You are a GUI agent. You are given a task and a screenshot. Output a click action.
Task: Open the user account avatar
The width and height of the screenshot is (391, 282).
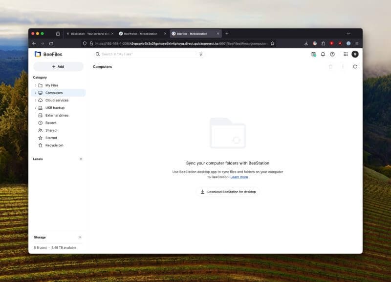tap(355, 54)
